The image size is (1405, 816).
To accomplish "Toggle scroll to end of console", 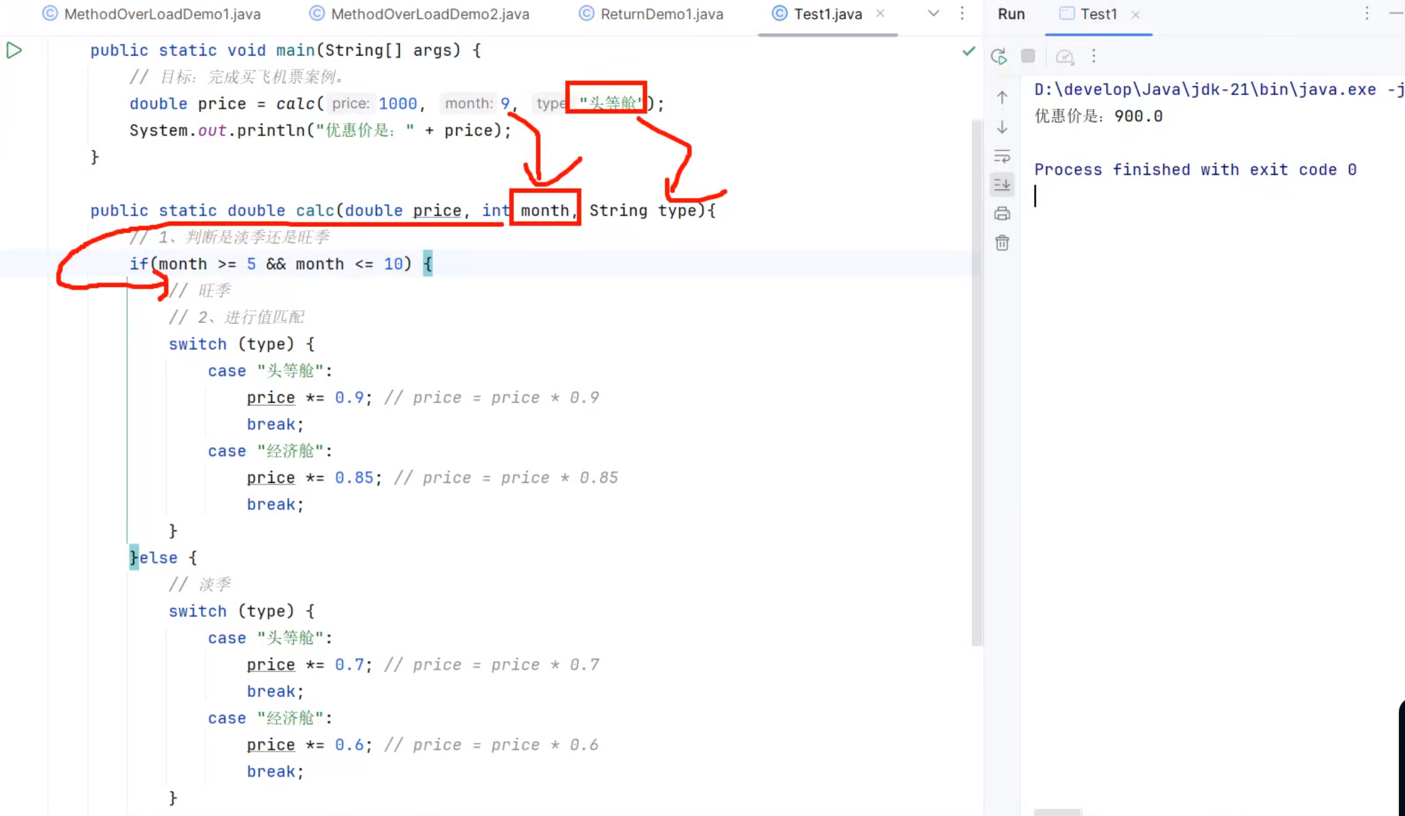I will pos(1002,185).
